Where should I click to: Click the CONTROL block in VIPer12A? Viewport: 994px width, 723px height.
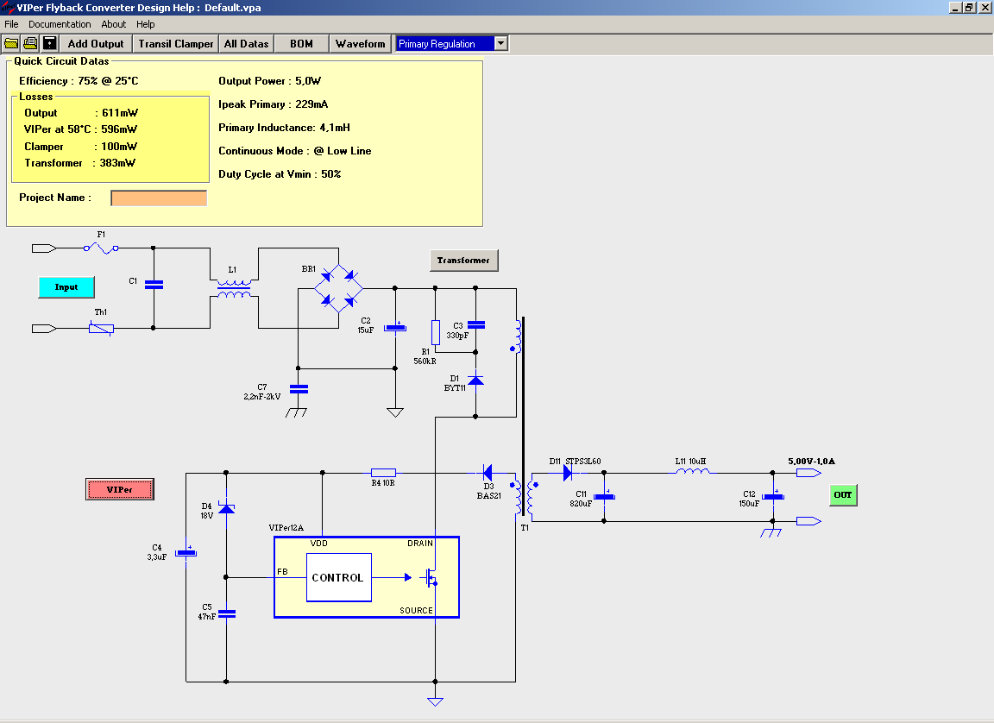click(338, 577)
